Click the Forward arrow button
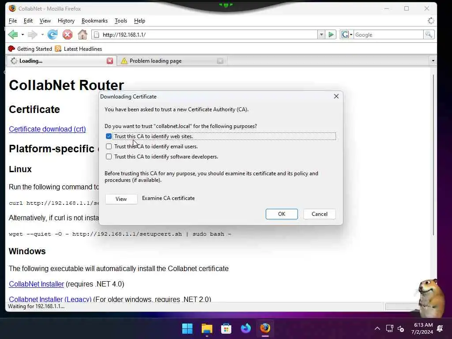 (32, 34)
